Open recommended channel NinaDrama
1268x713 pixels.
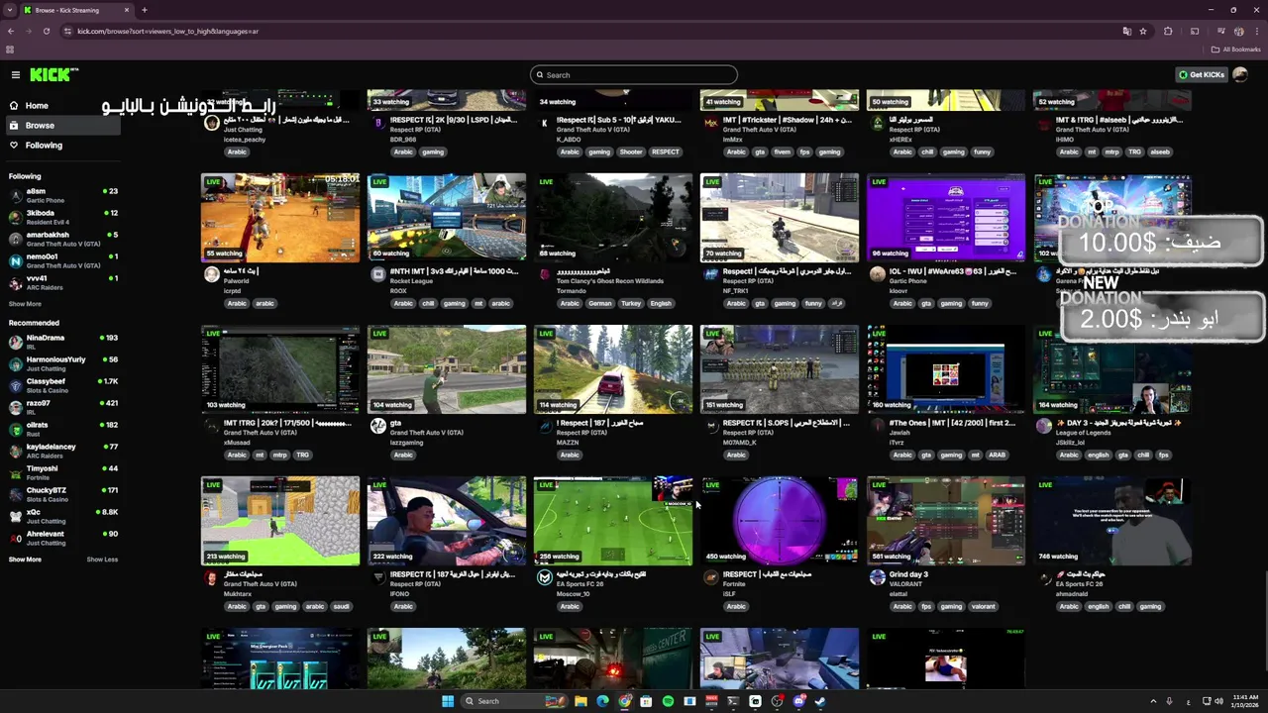click(x=62, y=342)
